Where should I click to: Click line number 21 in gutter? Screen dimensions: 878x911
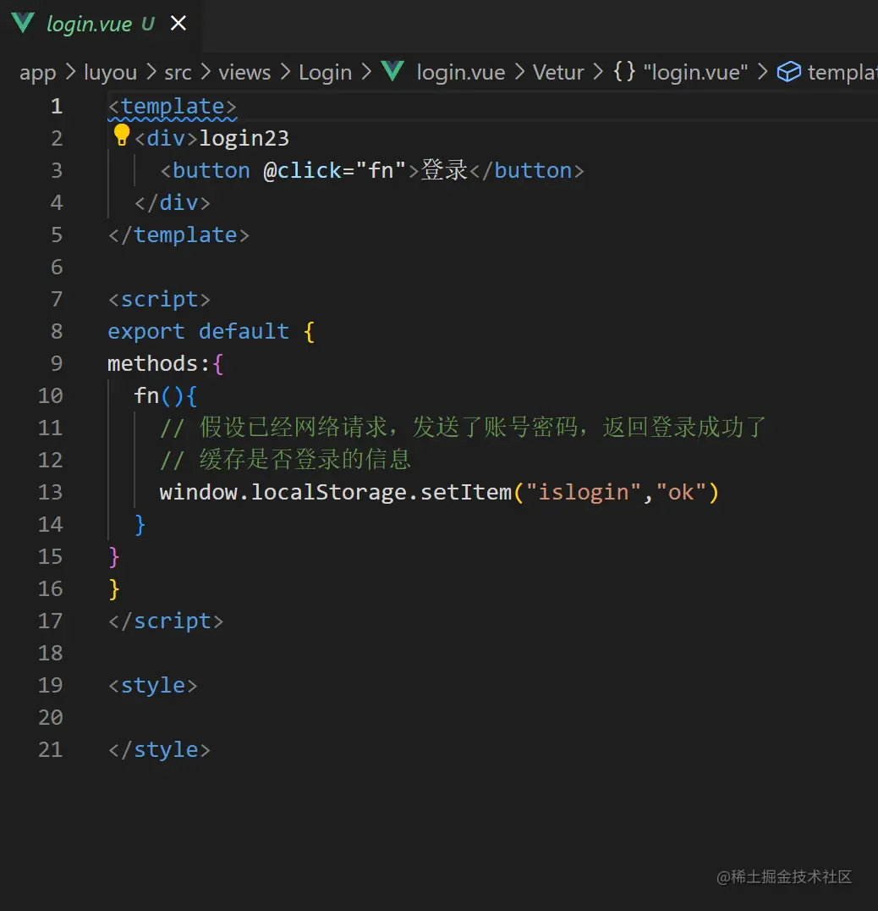coord(50,749)
